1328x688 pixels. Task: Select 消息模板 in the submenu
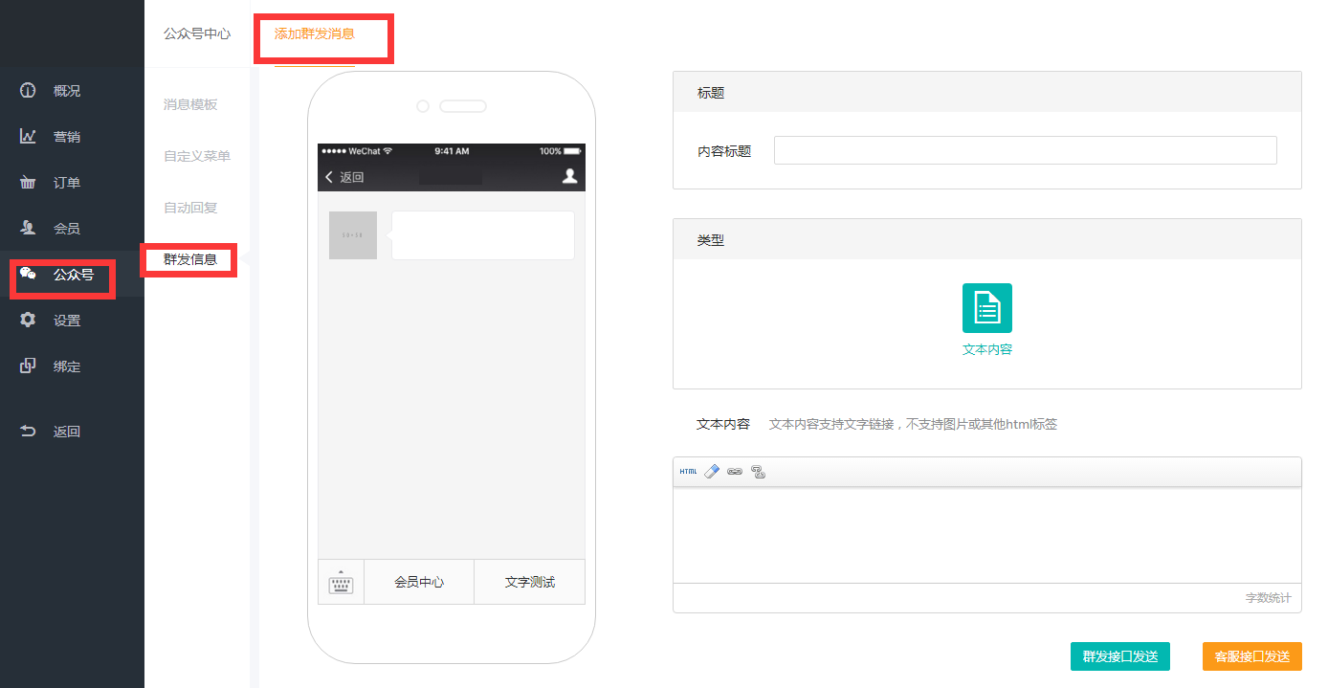190,104
